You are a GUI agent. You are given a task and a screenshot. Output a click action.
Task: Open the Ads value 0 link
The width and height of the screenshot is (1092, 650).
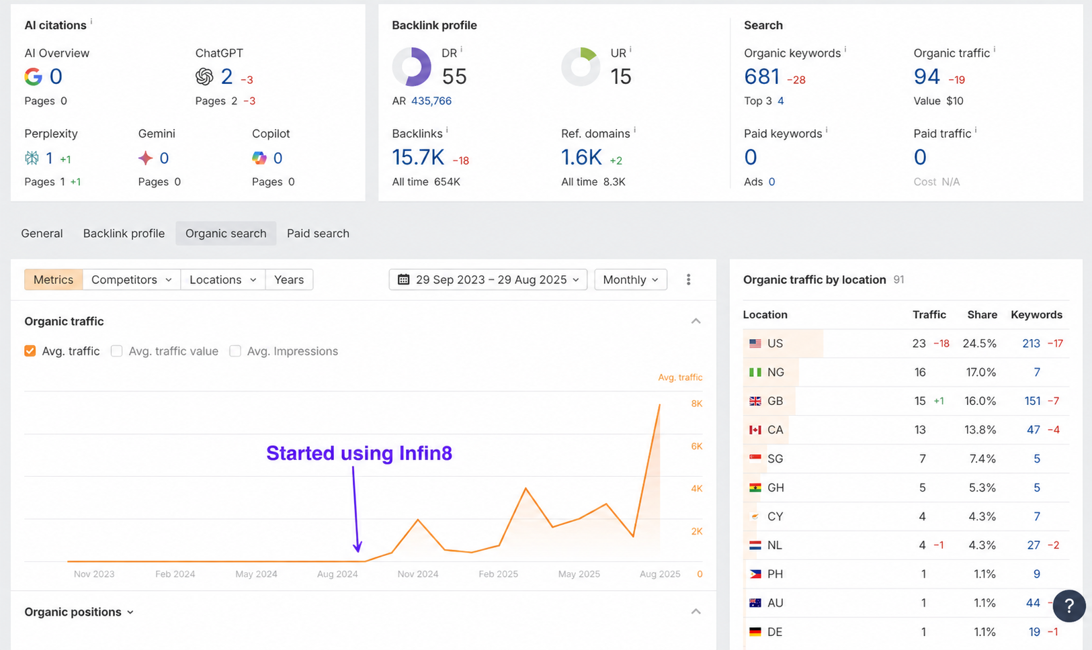771,181
